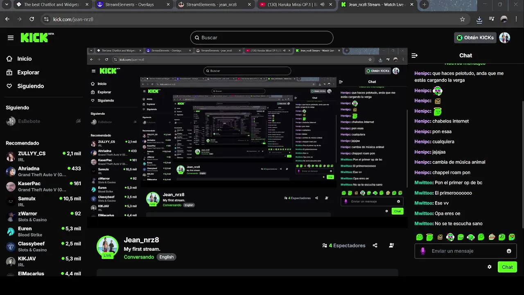Go back in browser history

tap(7, 19)
